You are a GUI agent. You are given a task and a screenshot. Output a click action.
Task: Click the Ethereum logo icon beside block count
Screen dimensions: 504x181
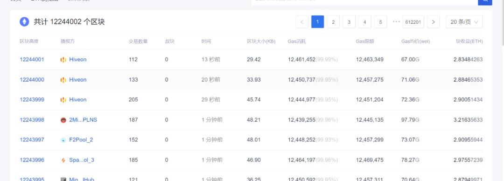coord(24,21)
